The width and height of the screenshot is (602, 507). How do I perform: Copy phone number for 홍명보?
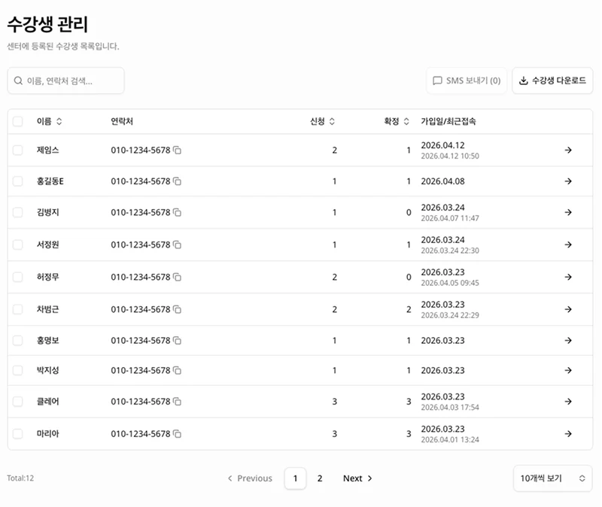click(177, 341)
